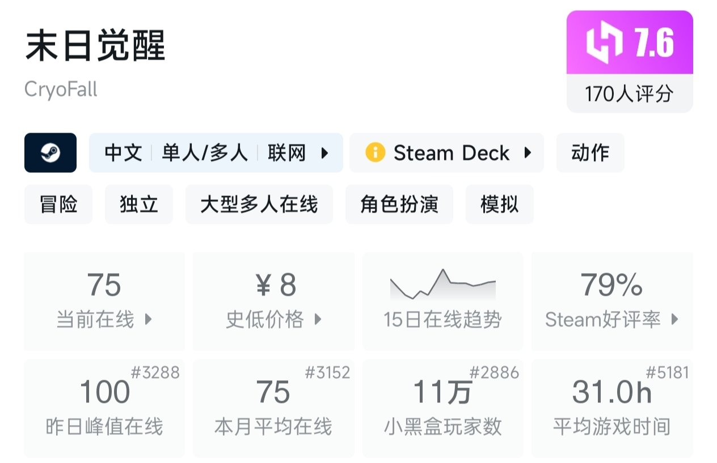
Task: Open the 大型多人在线 tag
Action: point(259,205)
